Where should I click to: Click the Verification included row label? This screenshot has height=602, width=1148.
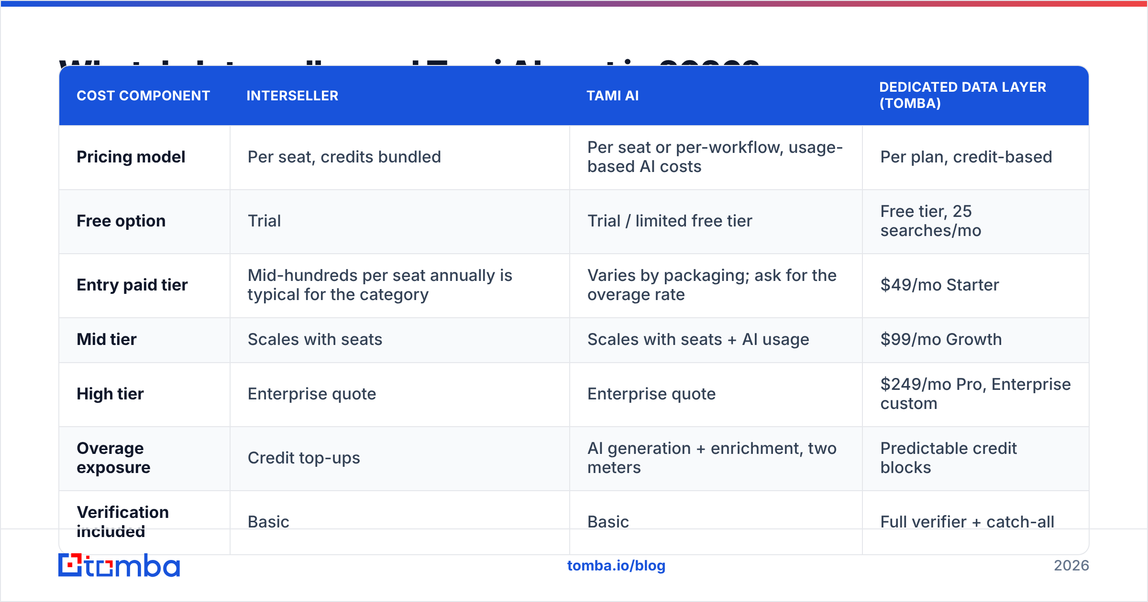[122, 522]
